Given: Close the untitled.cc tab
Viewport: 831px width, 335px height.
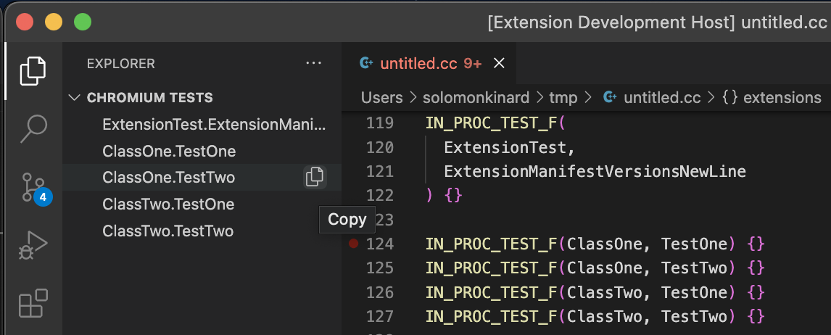Looking at the screenshot, I should pos(499,64).
